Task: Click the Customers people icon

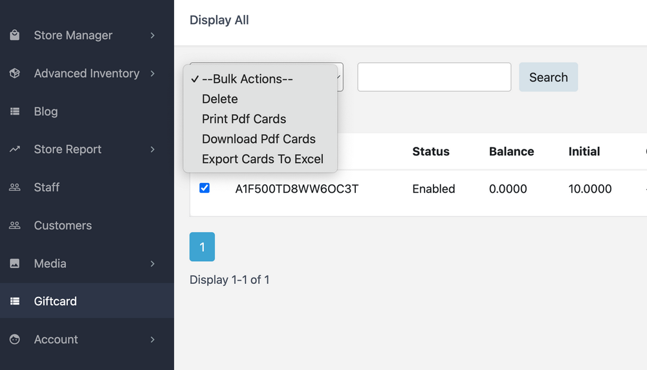Action: click(15, 226)
